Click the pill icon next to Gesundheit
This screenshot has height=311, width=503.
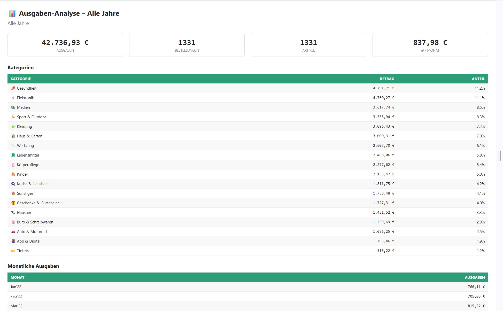click(x=13, y=88)
